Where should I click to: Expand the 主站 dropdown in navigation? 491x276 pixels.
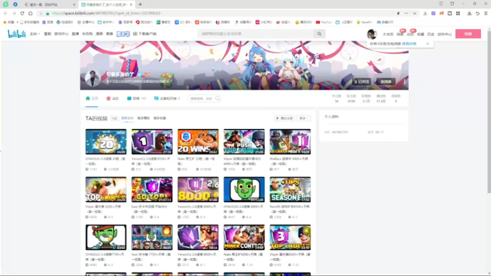coord(35,34)
